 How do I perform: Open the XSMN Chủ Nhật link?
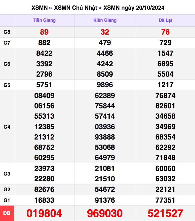[75, 8]
